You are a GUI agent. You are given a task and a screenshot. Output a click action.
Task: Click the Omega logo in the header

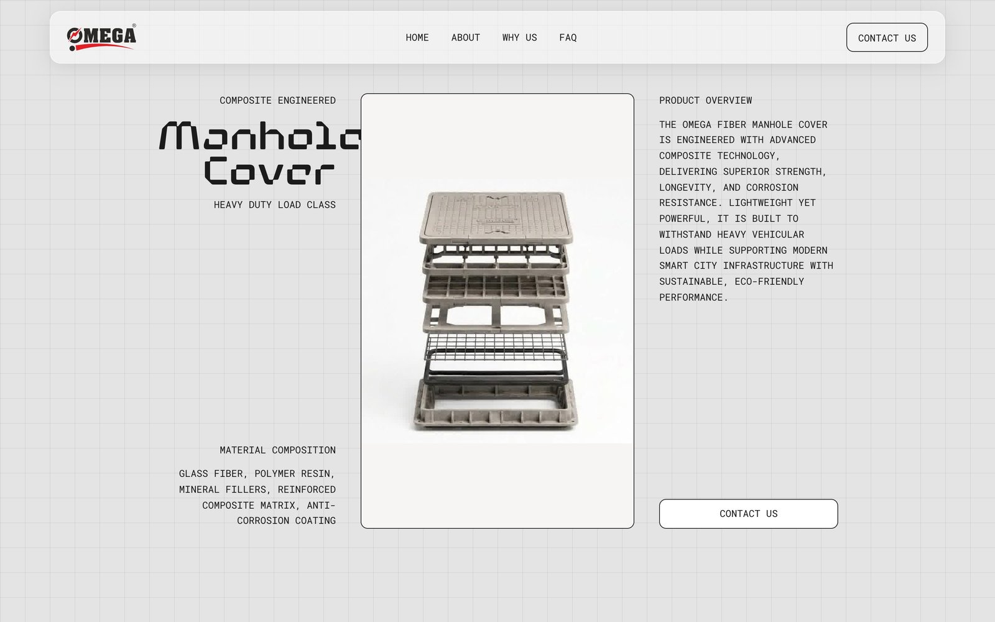[101, 37]
